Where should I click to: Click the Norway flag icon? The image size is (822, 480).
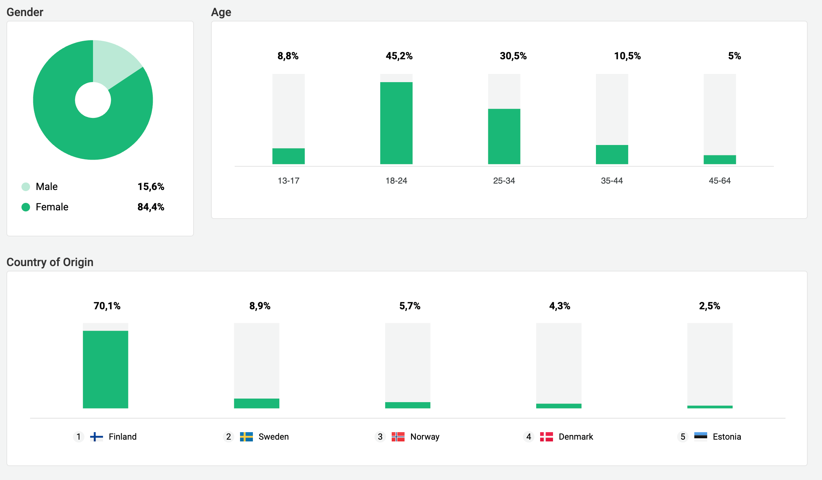point(398,437)
